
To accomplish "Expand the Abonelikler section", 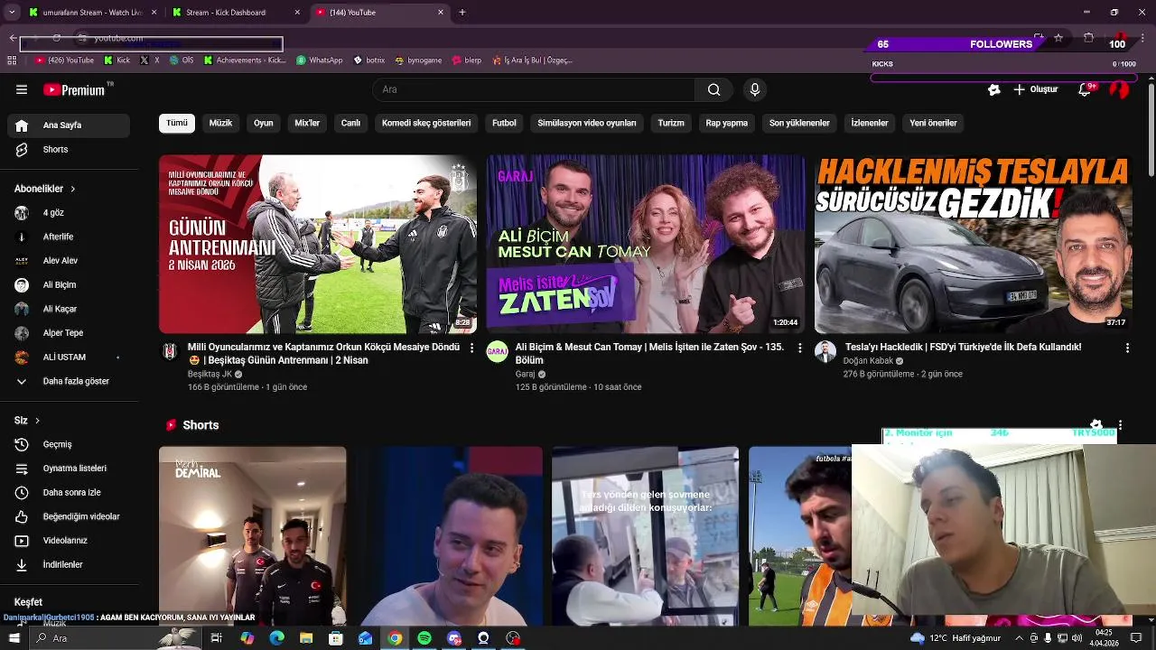I will [x=45, y=189].
